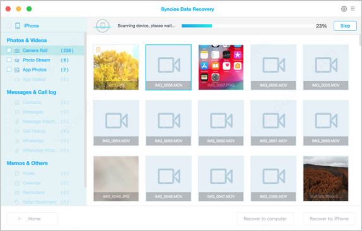
Task: Click the Camera Roll count (238)
Action: [x=67, y=50]
